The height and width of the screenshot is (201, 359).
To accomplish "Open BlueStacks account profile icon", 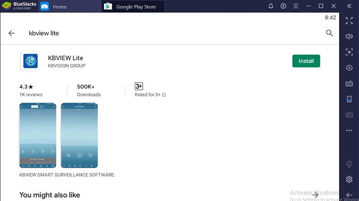I will 283,6.
